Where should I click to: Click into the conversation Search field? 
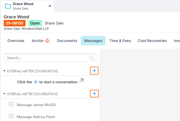coord(50,58)
